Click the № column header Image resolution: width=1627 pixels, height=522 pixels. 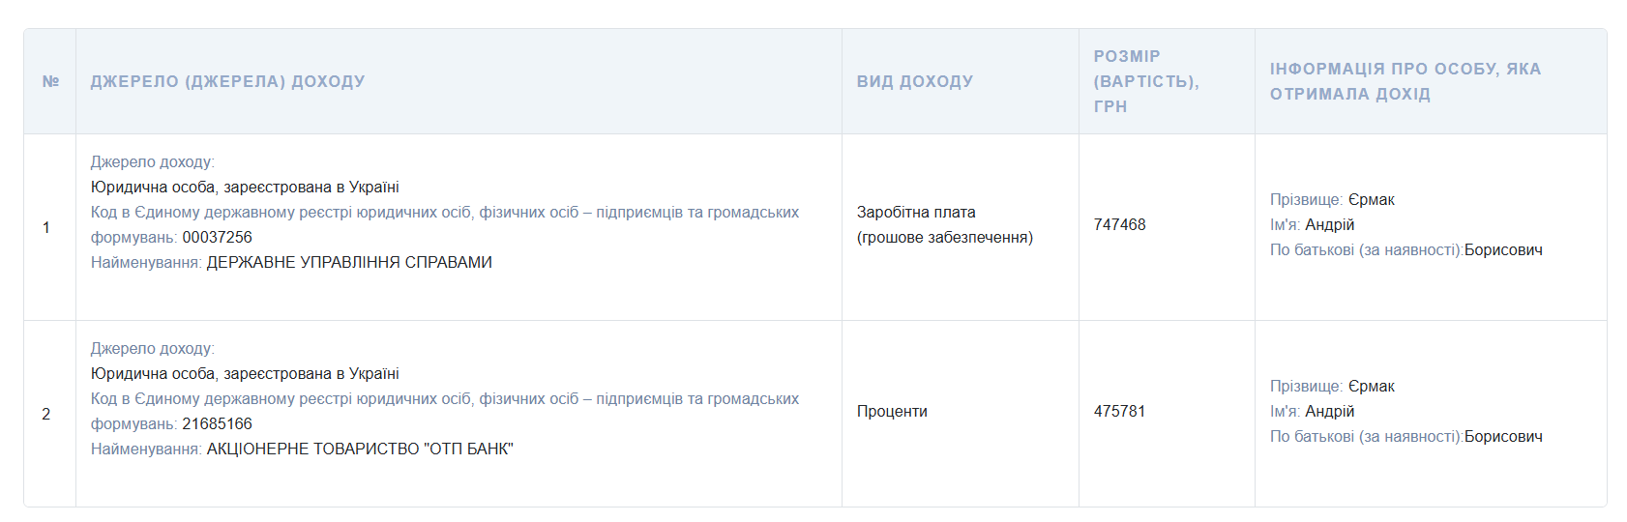50,81
